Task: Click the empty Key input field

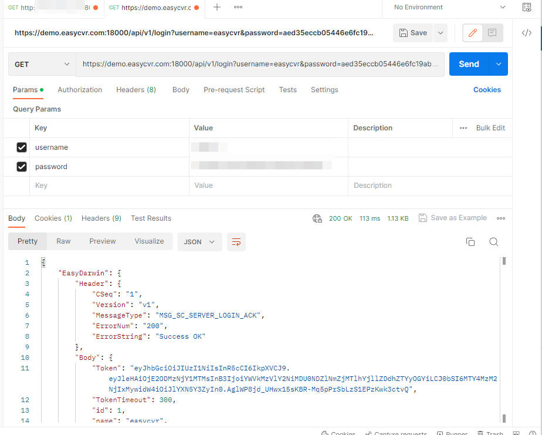Action: 109,186
